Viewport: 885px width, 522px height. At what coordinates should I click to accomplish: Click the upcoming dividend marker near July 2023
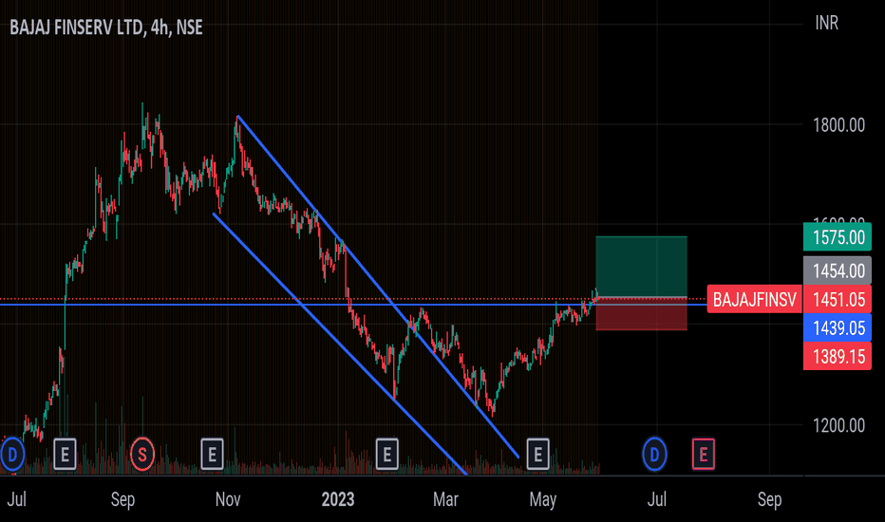click(x=654, y=455)
